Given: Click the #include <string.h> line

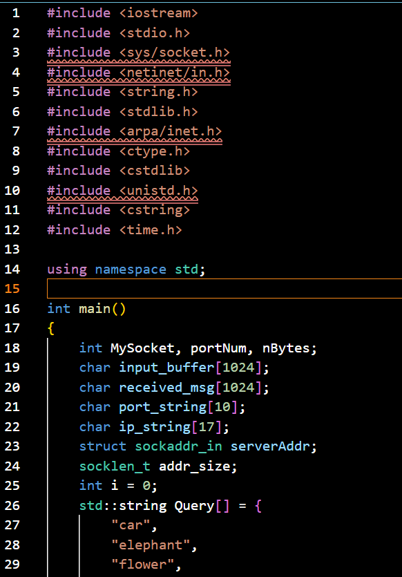Looking at the screenshot, I should click(x=122, y=92).
